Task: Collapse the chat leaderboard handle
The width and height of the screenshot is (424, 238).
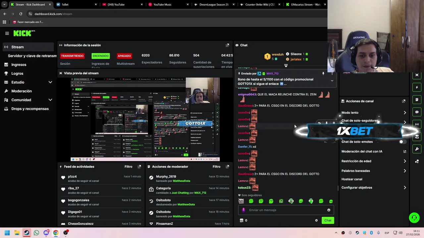Action: (x=286, y=65)
